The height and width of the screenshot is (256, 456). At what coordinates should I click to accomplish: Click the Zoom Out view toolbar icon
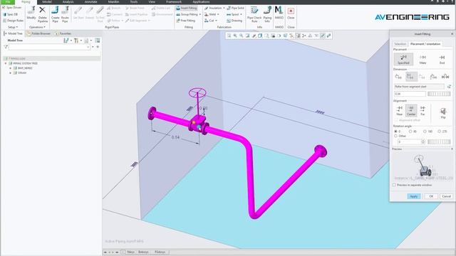241,36
